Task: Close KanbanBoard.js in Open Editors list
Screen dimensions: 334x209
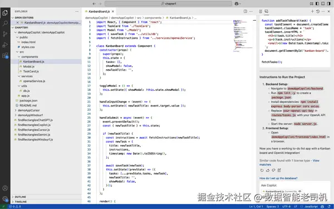Action: tap(18, 23)
